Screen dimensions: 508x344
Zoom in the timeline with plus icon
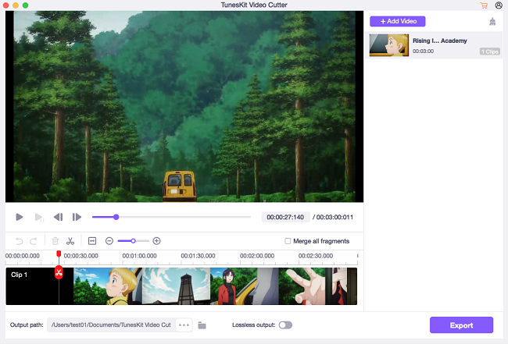(156, 241)
